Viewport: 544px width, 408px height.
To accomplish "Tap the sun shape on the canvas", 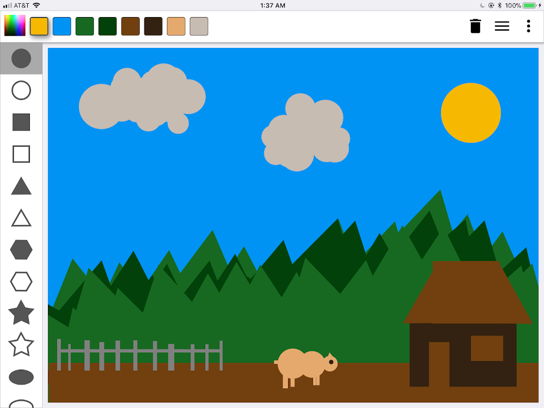I will (x=471, y=113).
